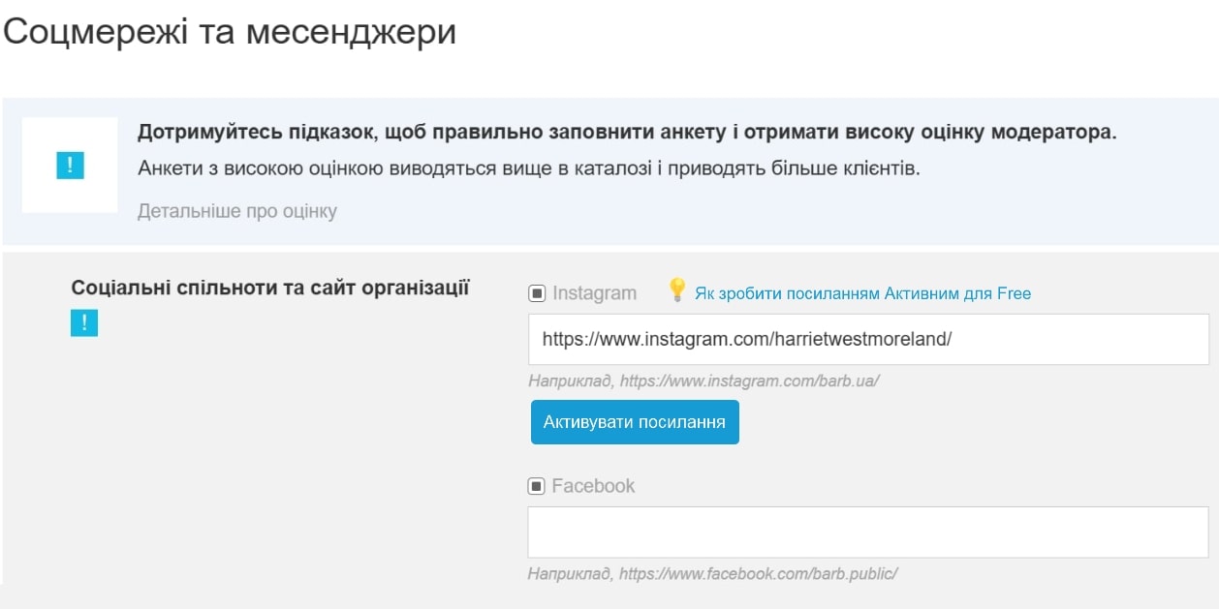The width and height of the screenshot is (1219, 609).
Task: Click the Facebook example hint text
Action: 712,573
